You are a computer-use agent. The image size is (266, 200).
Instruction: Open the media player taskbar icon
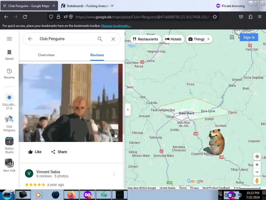tap(39, 195)
